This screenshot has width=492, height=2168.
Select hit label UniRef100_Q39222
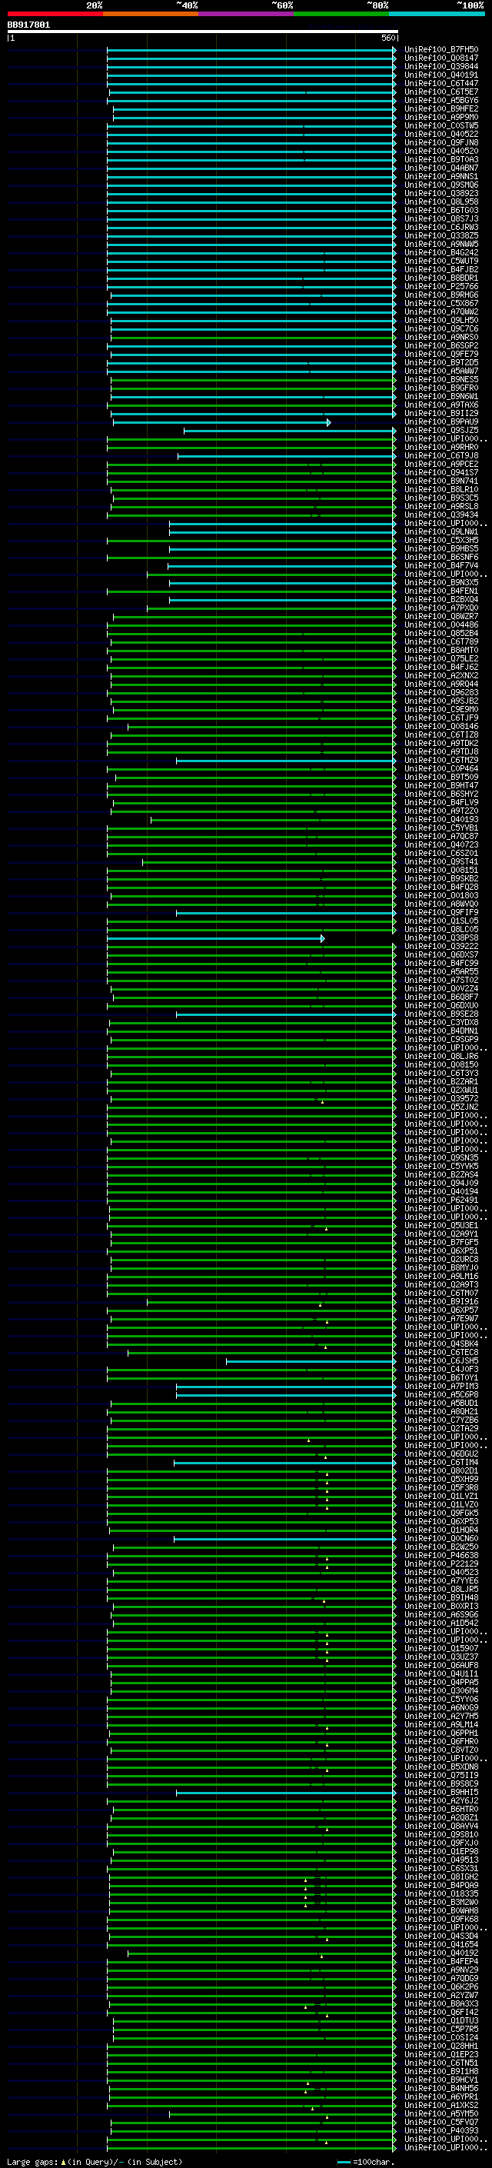pyautogui.click(x=440, y=946)
